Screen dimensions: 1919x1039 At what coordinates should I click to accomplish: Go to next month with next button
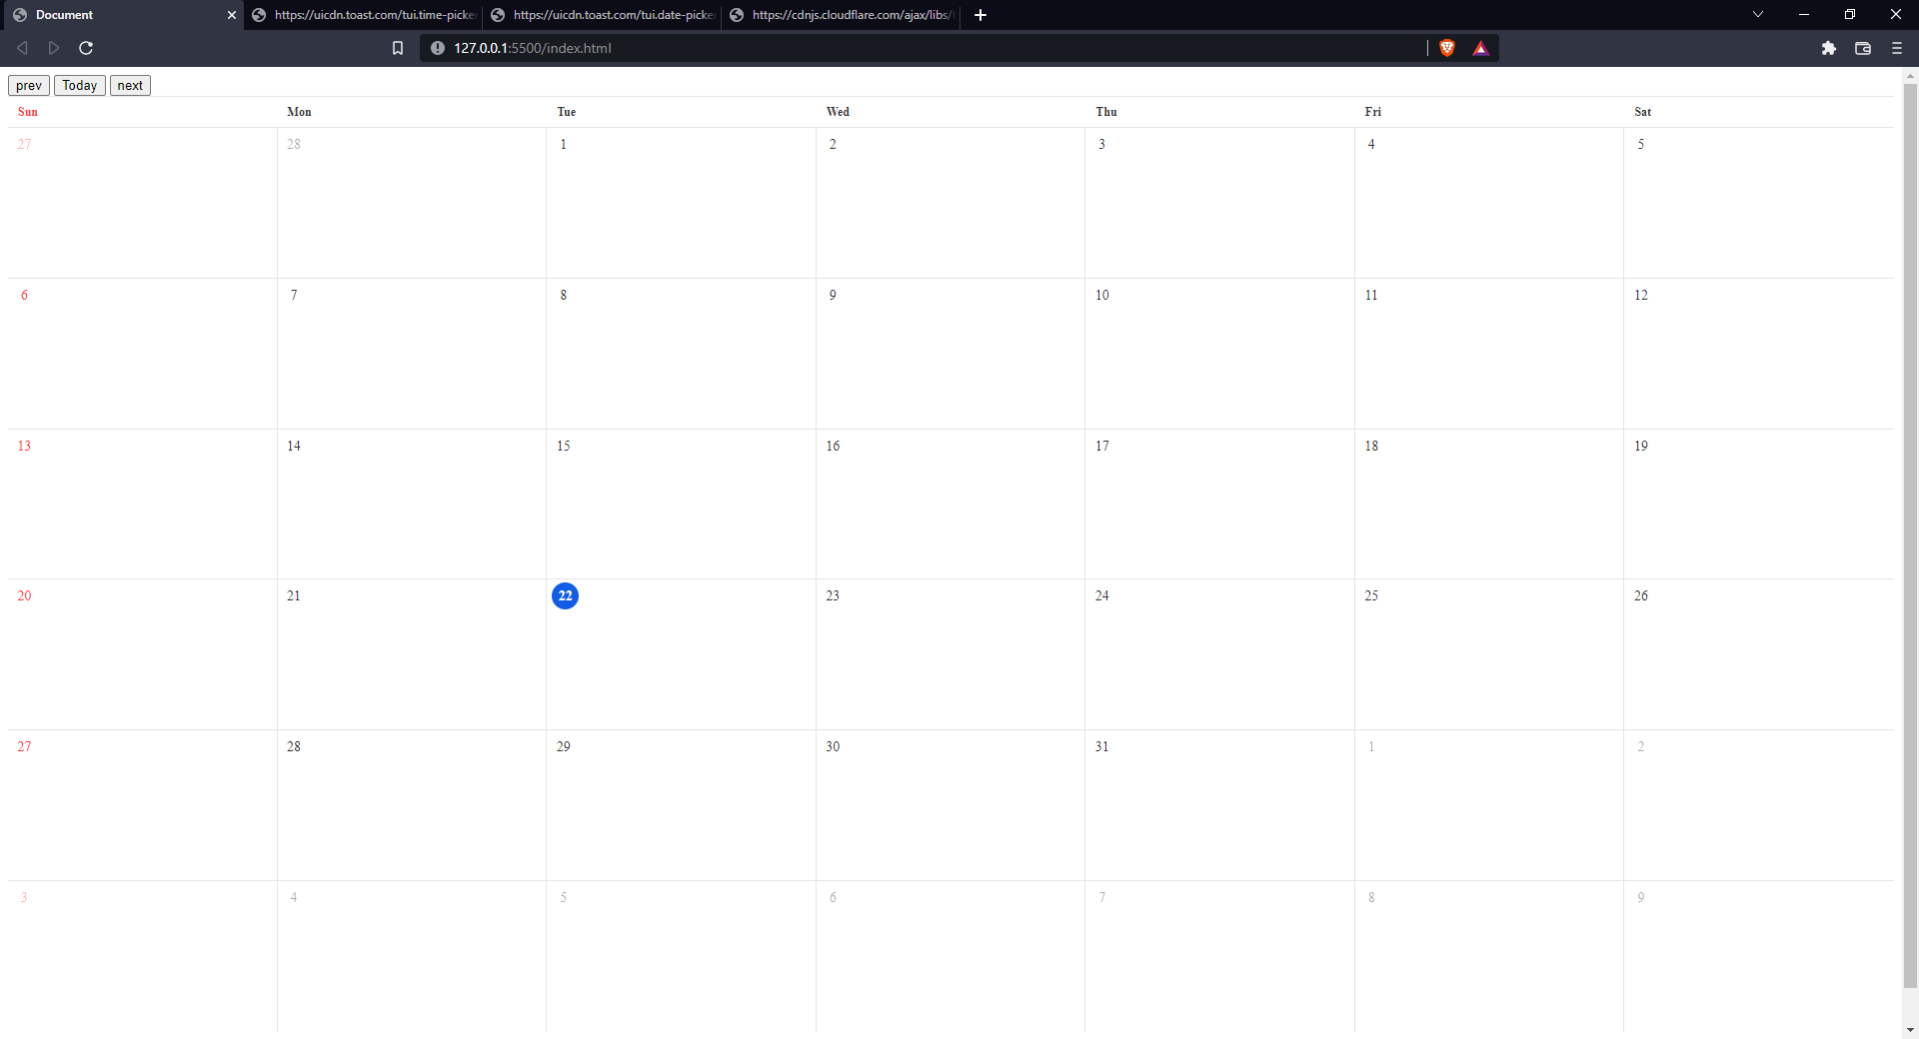(129, 85)
